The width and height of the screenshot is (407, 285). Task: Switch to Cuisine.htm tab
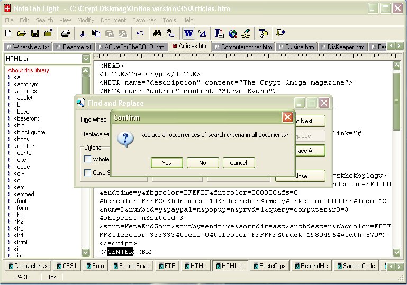pos(296,47)
